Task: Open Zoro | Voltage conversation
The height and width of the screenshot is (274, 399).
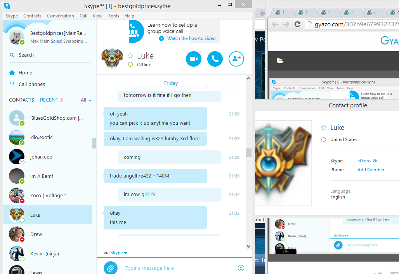Action: [48, 195]
